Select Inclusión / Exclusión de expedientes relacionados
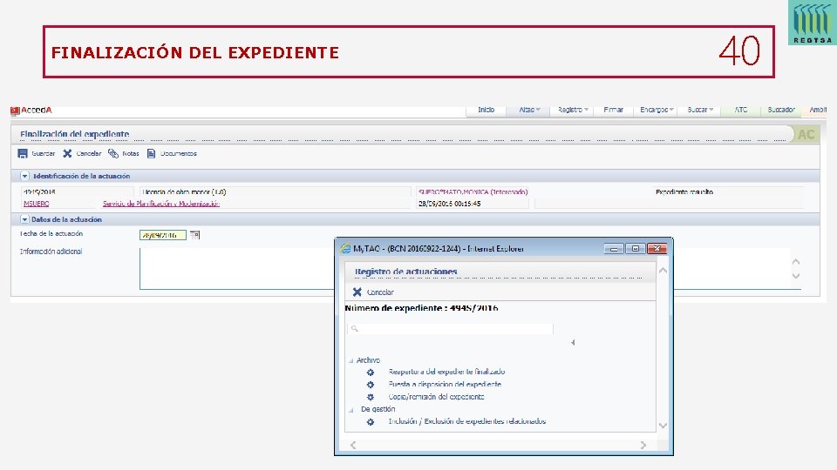The height and width of the screenshot is (470, 837). tap(467, 421)
